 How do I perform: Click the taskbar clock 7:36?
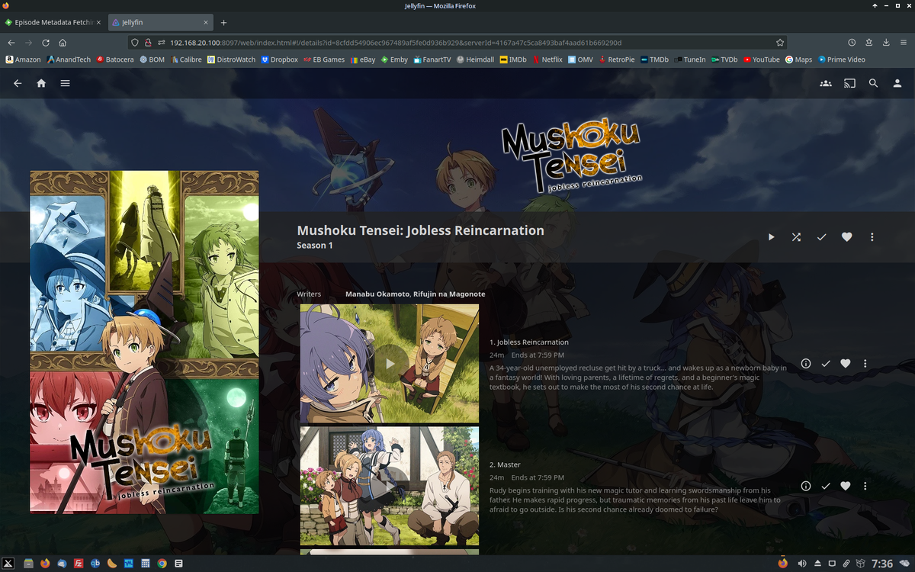(881, 564)
